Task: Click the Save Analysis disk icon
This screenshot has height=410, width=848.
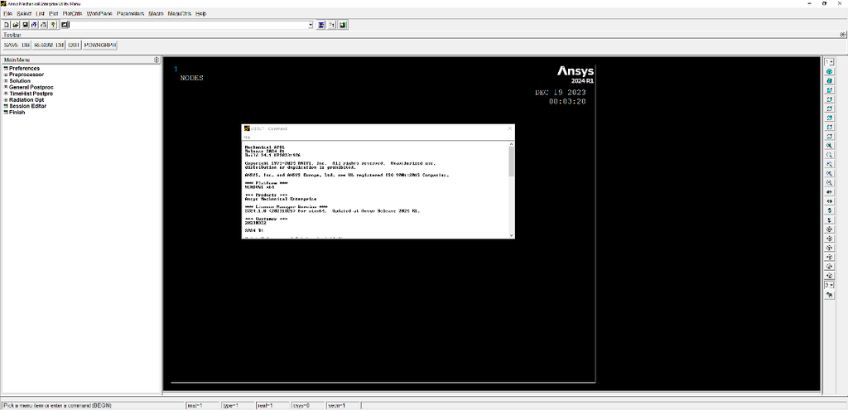Action: (x=25, y=25)
